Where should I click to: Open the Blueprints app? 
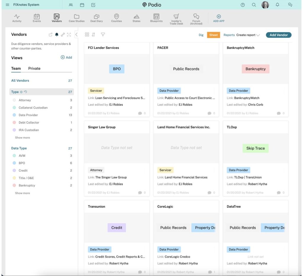(156, 18)
